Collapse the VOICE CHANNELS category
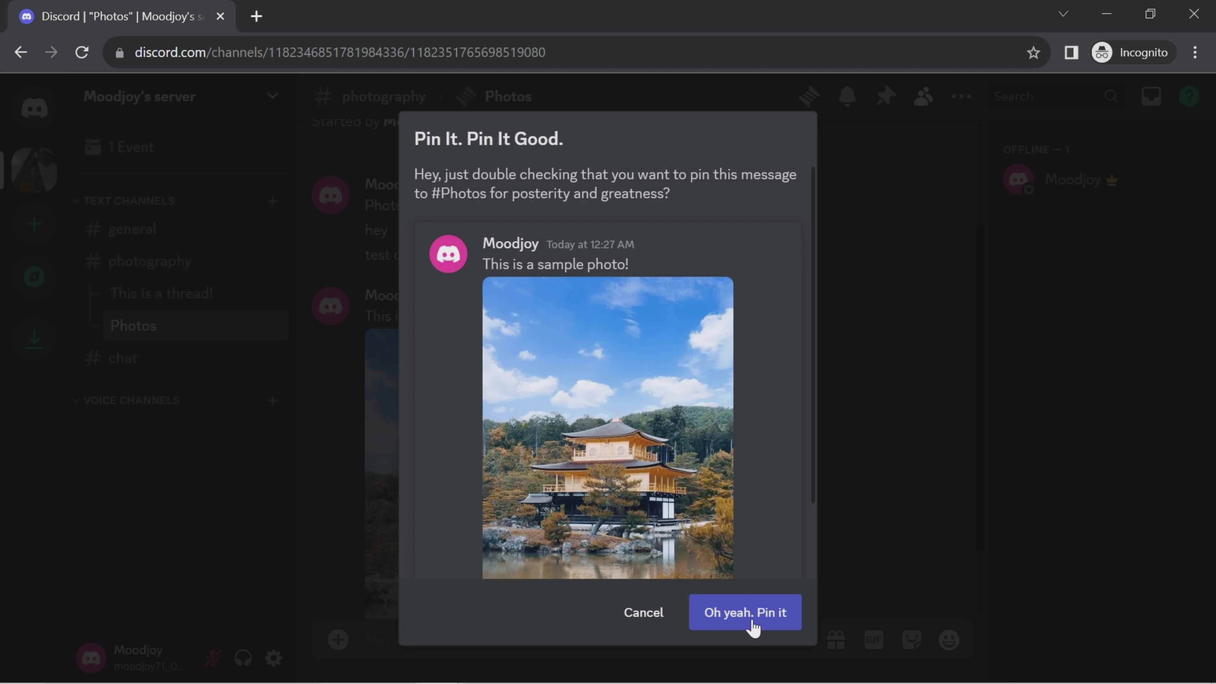Image resolution: width=1216 pixels, height=684 pixels. click(127, 400)
